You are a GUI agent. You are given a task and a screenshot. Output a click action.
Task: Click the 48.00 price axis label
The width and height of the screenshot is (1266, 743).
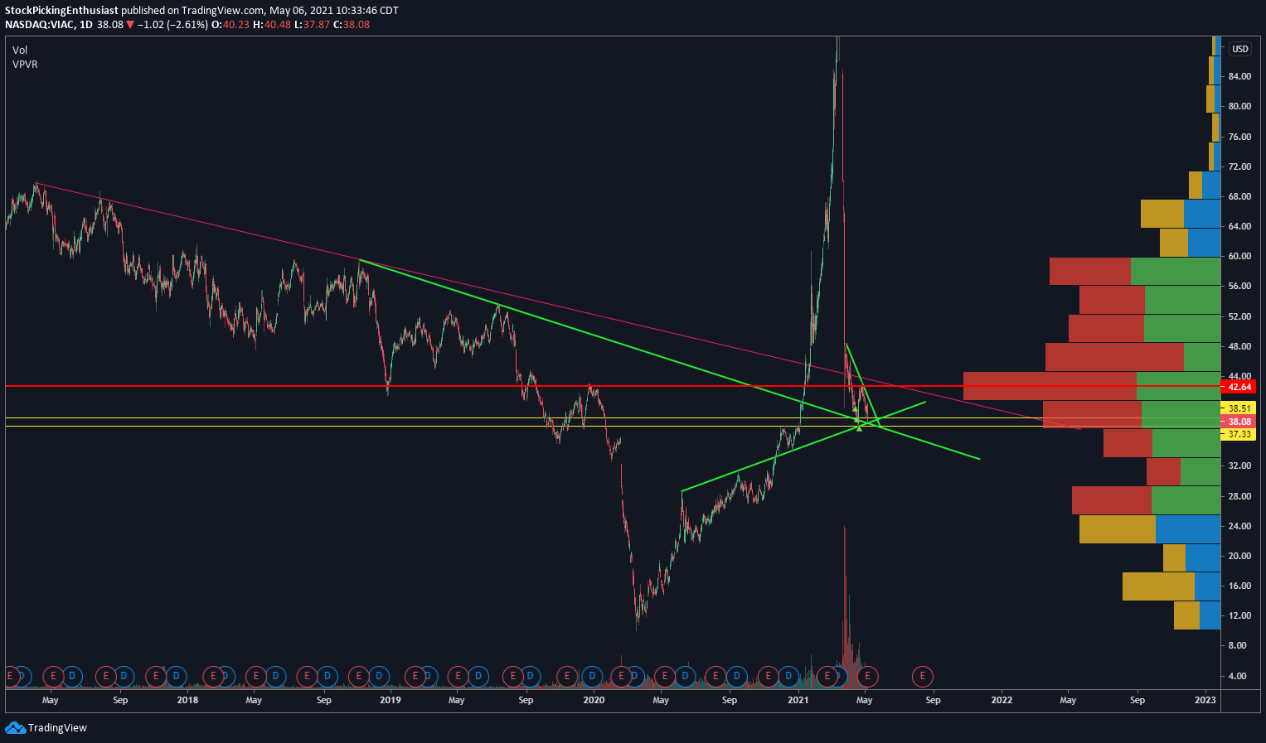click(1239, 346)
